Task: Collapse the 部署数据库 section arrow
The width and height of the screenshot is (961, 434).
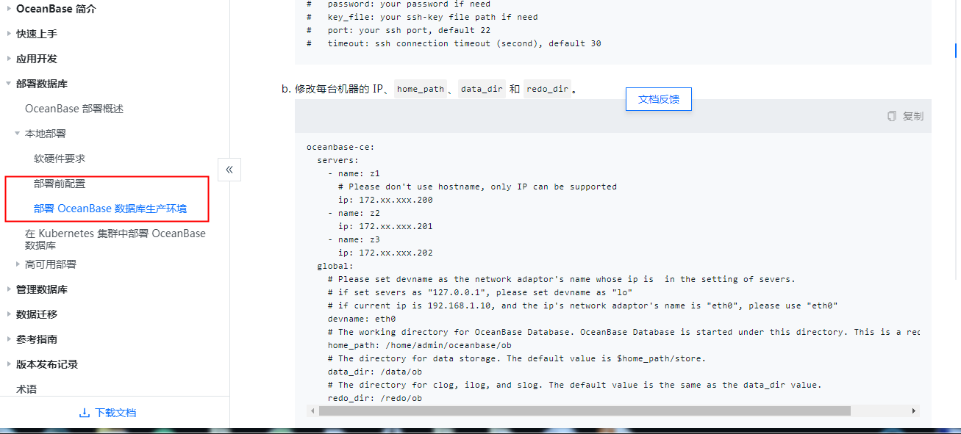Action: tap(9, 84)
